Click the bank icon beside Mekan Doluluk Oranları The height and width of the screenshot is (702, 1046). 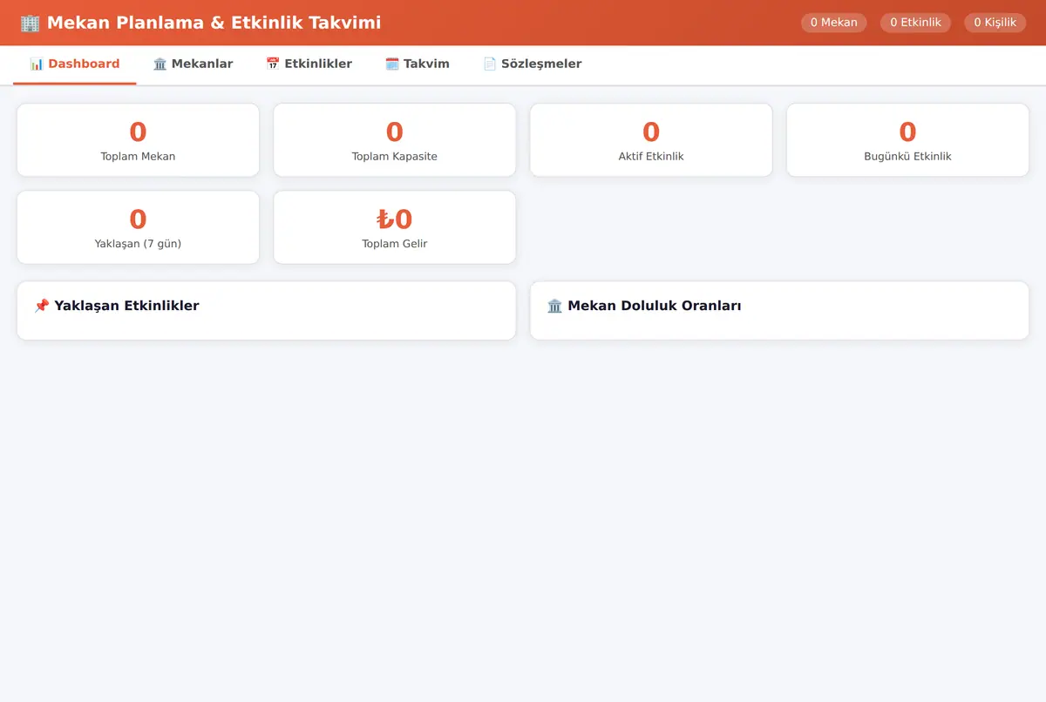[554, 306]
